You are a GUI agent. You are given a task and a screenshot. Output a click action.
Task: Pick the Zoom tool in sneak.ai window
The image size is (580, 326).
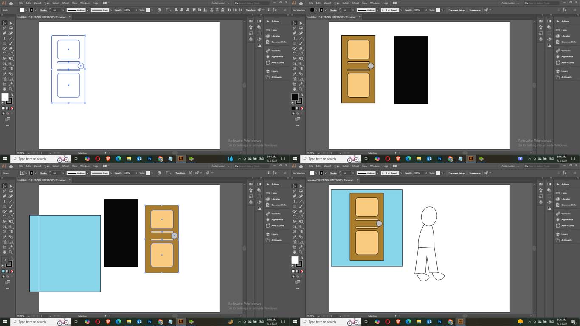301,252
